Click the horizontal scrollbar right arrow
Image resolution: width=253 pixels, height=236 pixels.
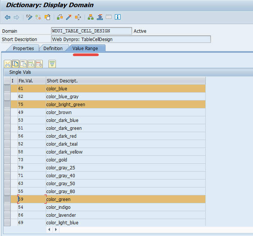[x=56, y=229]
